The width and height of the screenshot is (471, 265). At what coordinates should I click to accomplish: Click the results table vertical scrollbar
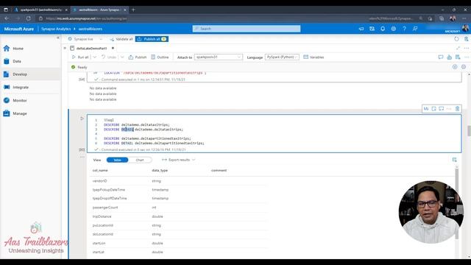(457, 205)
